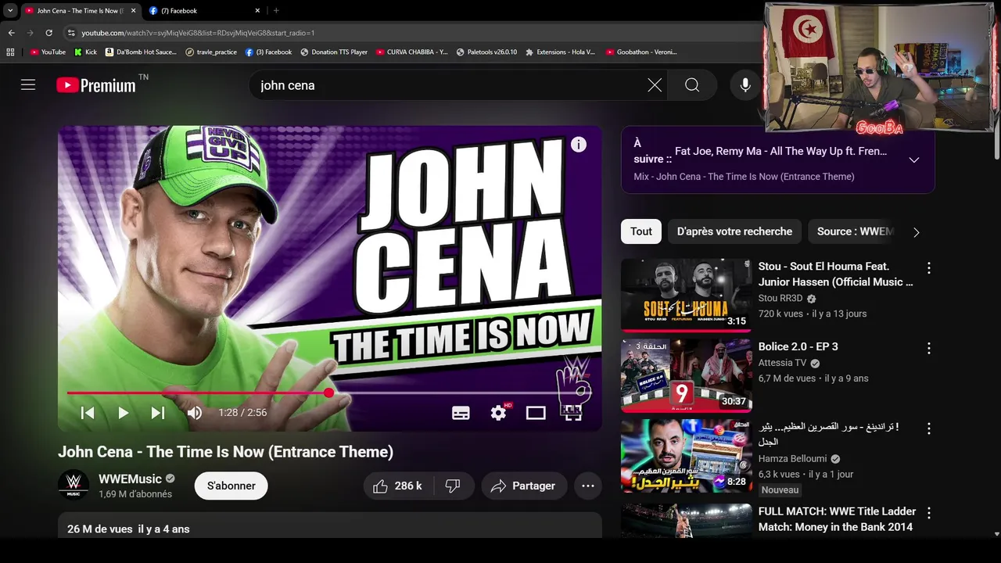Open more actions menu under the video
This screenshot has height=563, width=1001.
coord(588,486)
